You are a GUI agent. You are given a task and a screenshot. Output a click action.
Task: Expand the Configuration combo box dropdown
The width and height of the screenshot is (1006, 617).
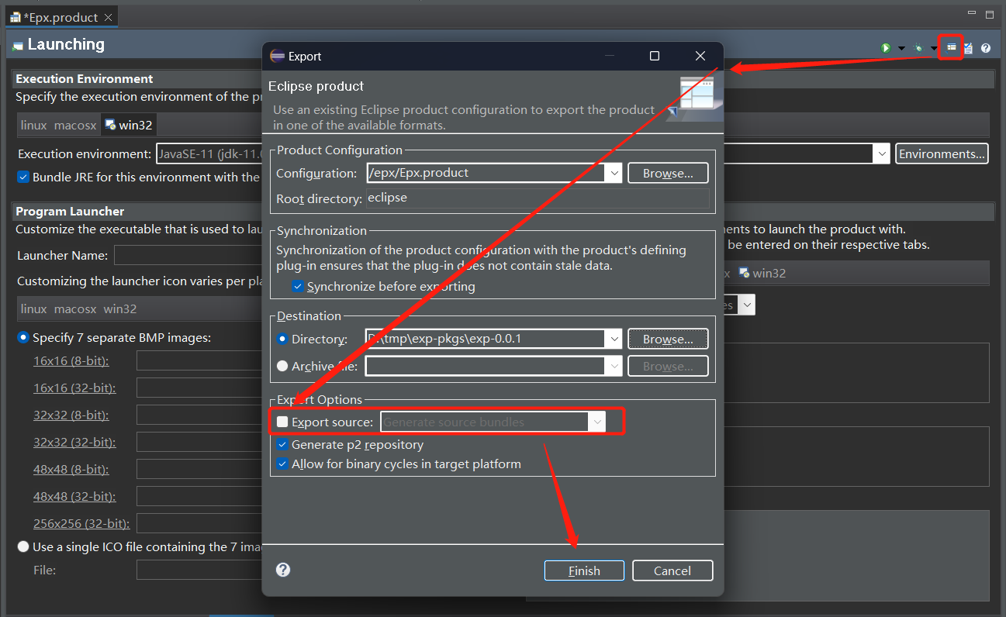click(x=614, y=173)
